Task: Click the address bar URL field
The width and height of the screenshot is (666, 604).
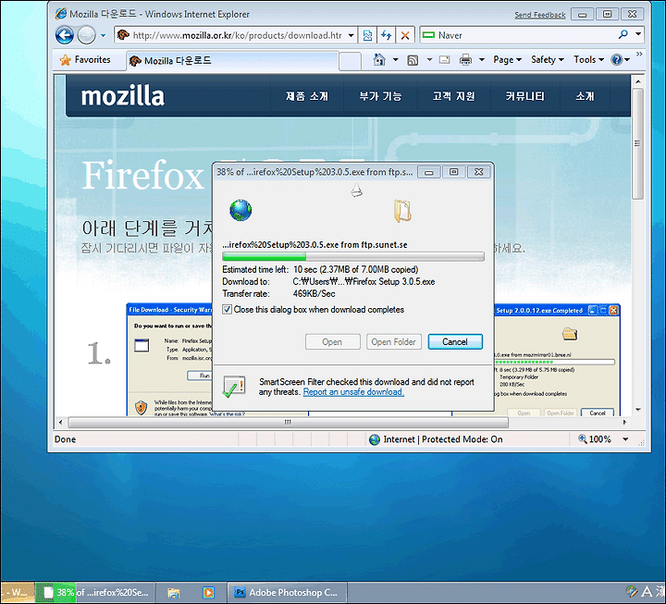Action: [237, 35]
